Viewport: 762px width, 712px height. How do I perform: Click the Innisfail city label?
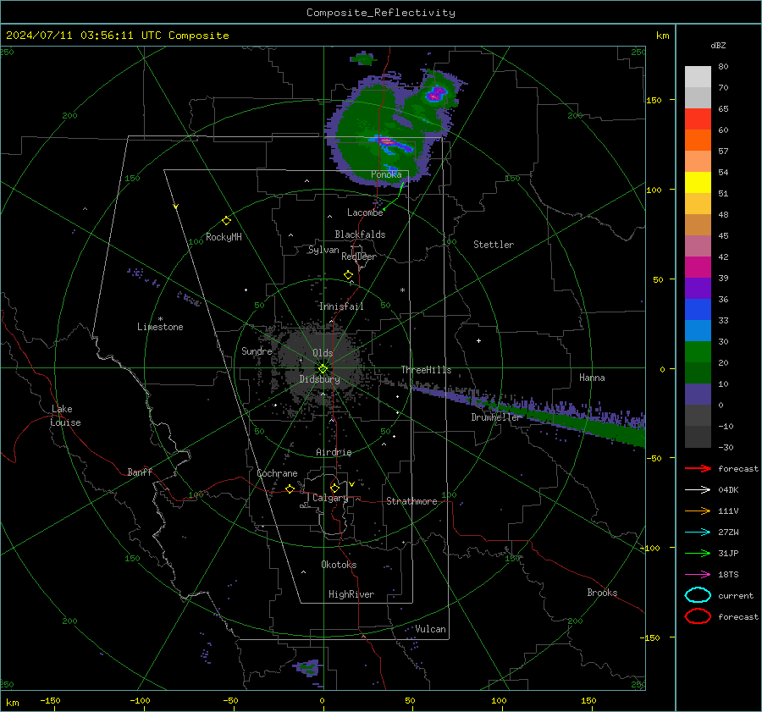pos(341,306)
